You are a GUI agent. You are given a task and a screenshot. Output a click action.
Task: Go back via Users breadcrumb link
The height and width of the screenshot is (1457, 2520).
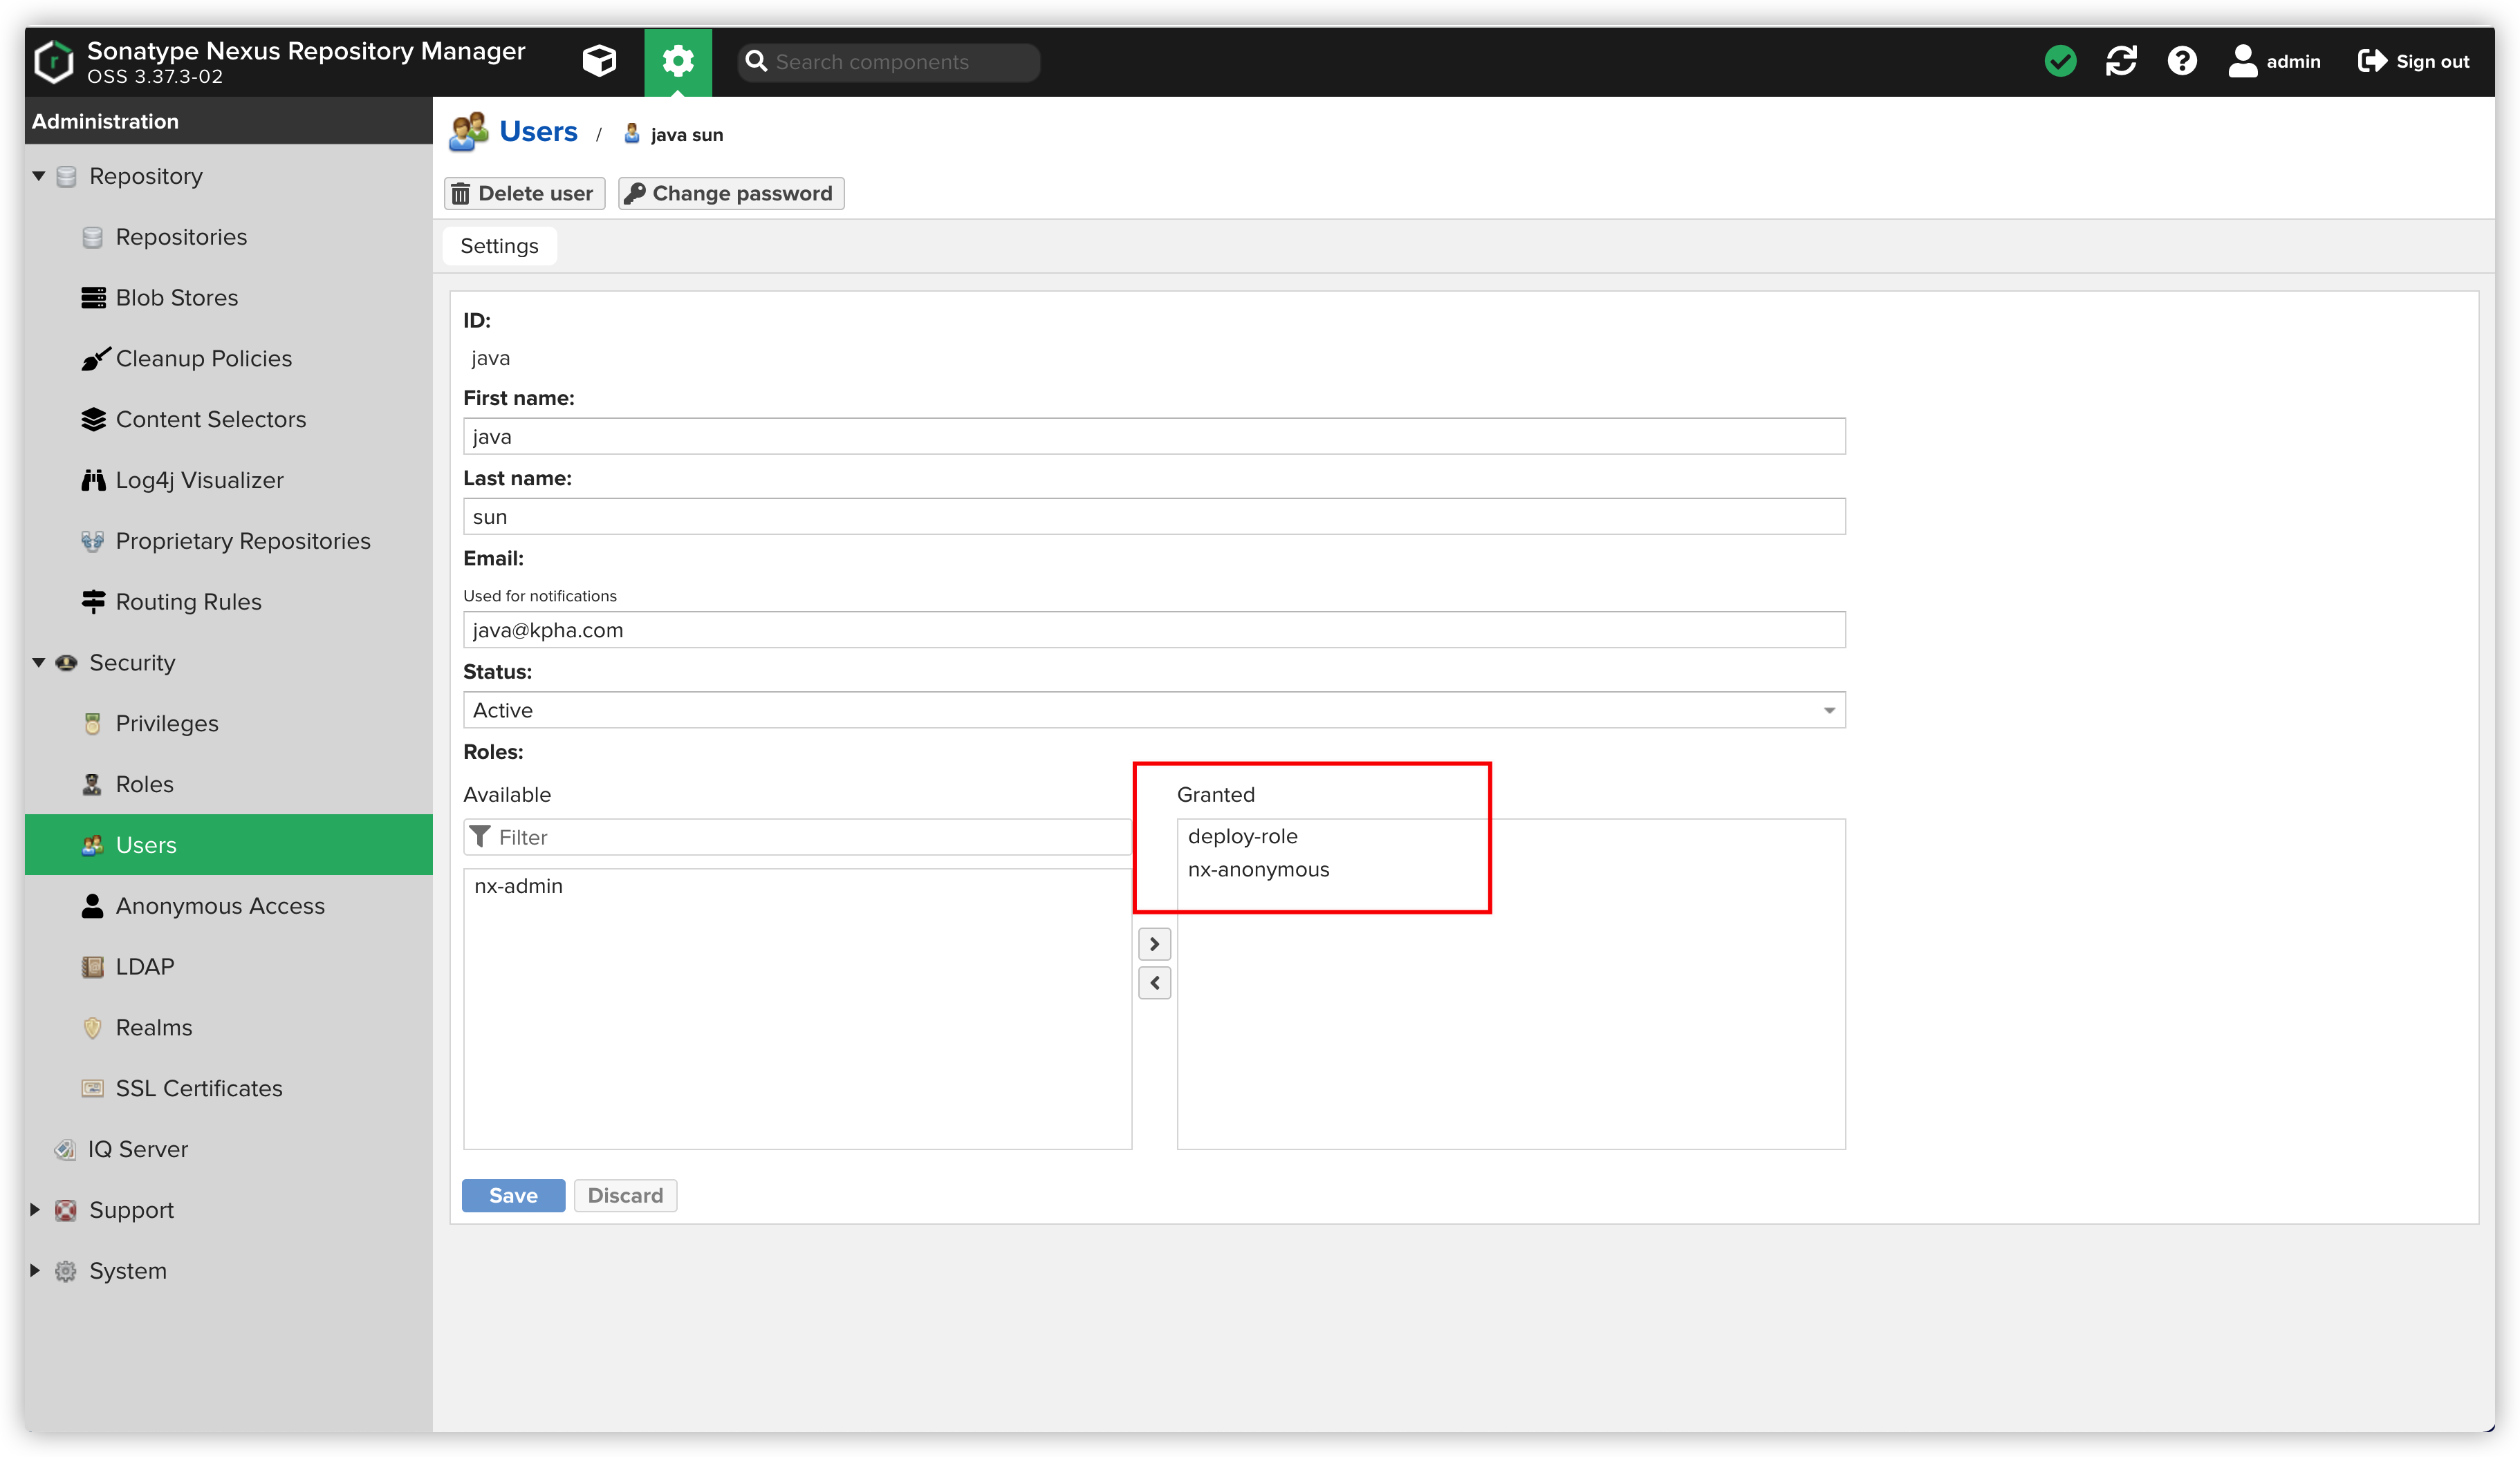(538, 132)
